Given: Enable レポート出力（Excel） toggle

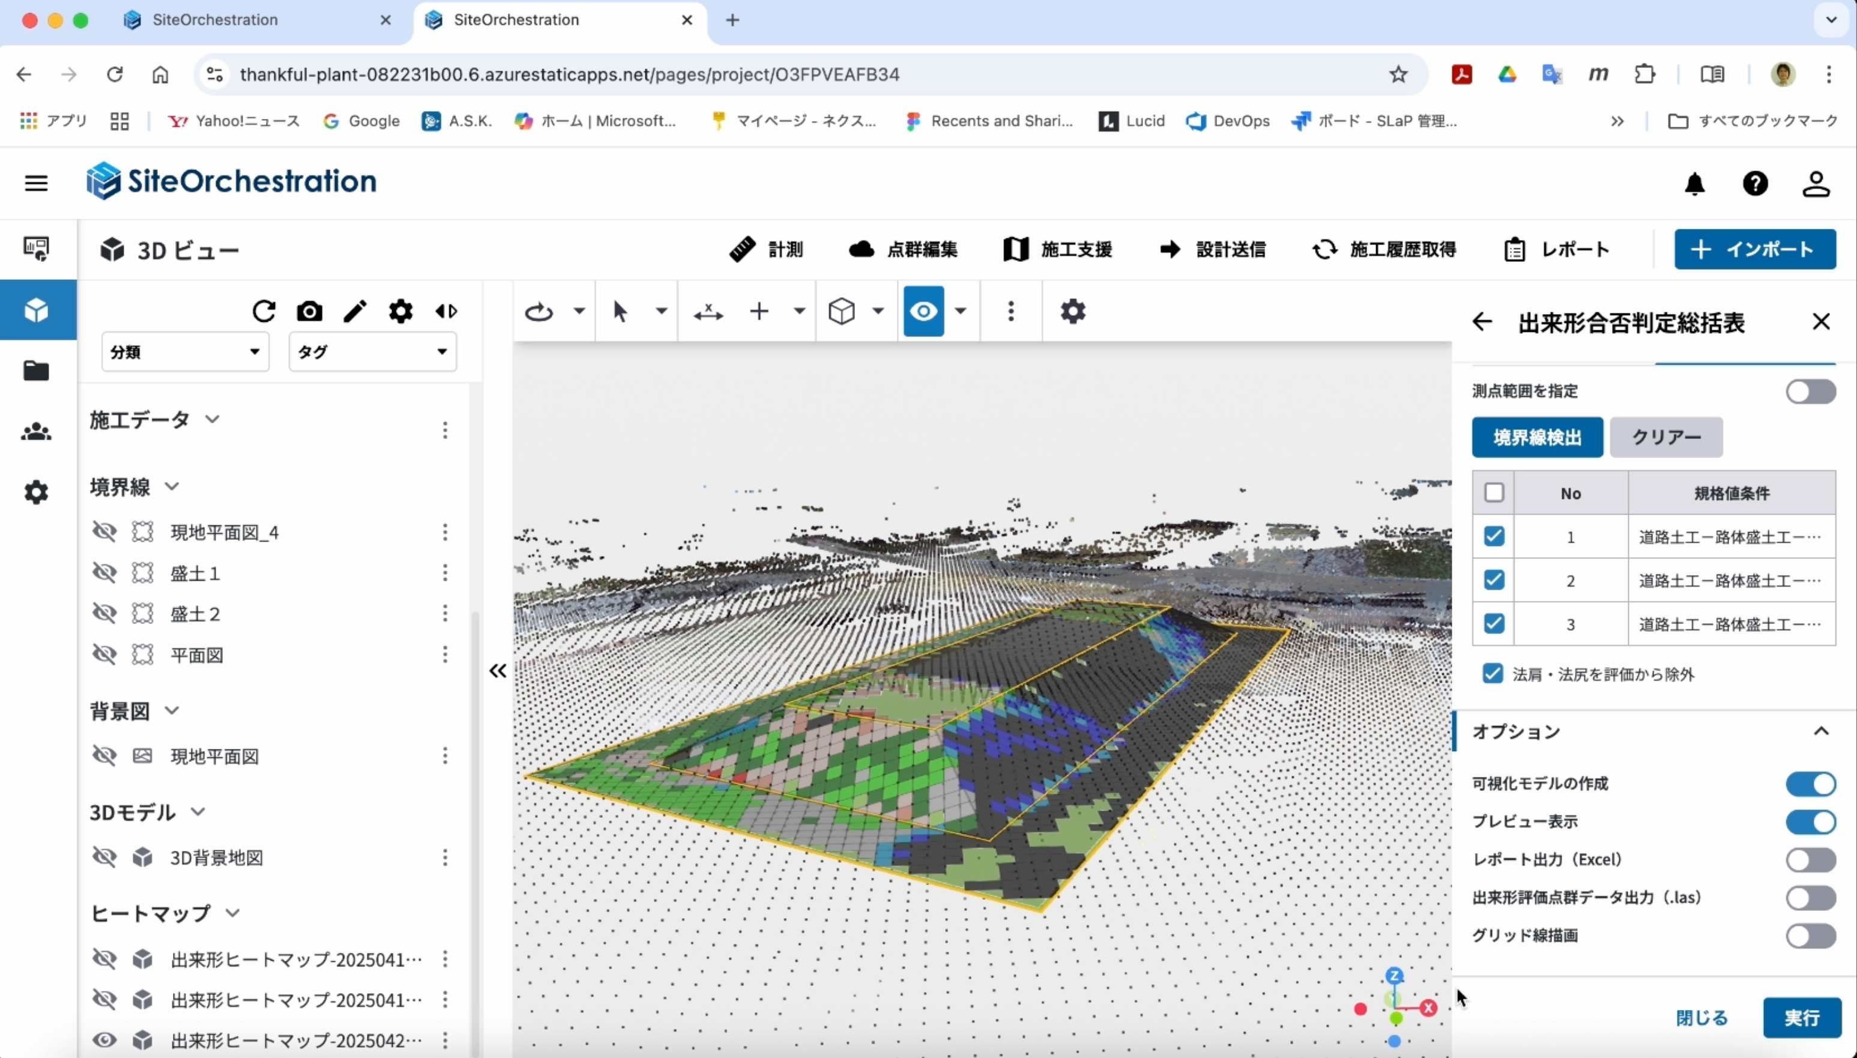Looking at the screenshot, I should pyautogui.click(x=1811, y=860).
